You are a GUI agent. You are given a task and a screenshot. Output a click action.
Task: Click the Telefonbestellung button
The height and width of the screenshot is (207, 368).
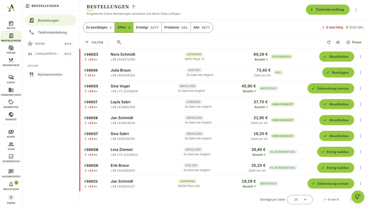click(327, 10)
